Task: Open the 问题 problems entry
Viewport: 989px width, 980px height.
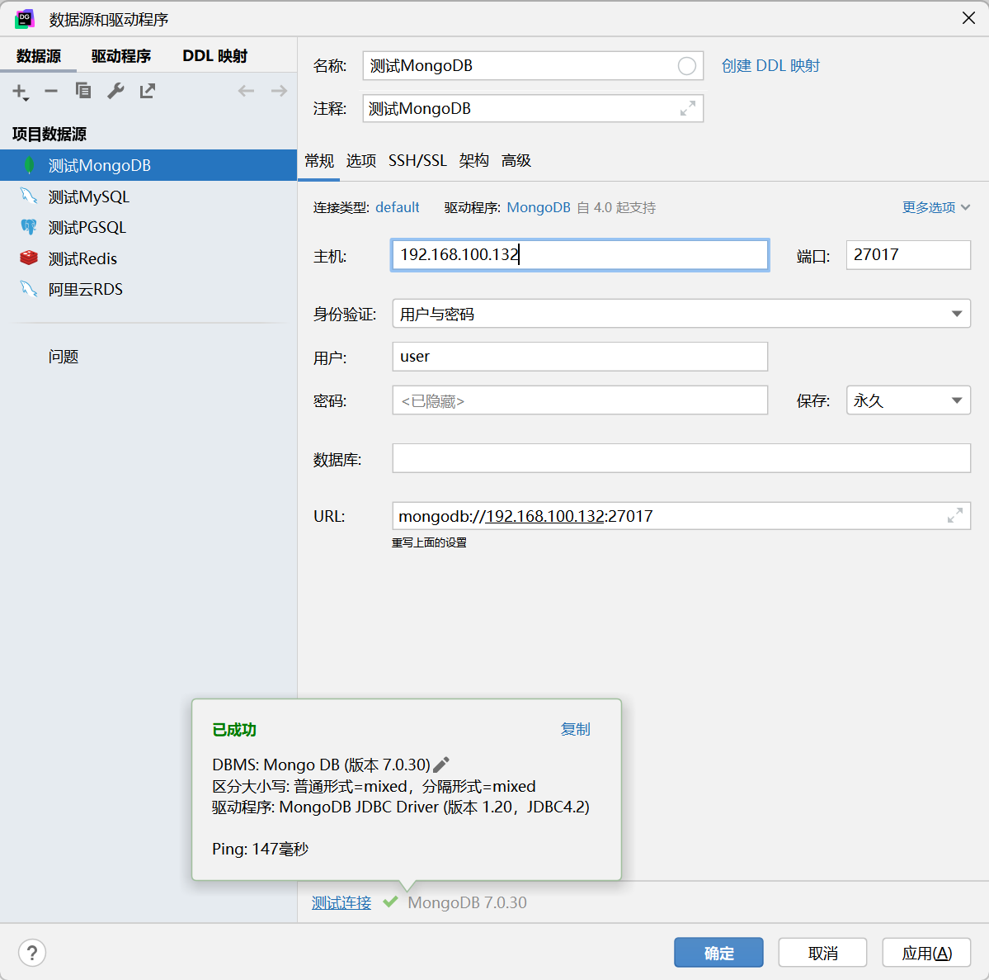Action: coord(63,357)
